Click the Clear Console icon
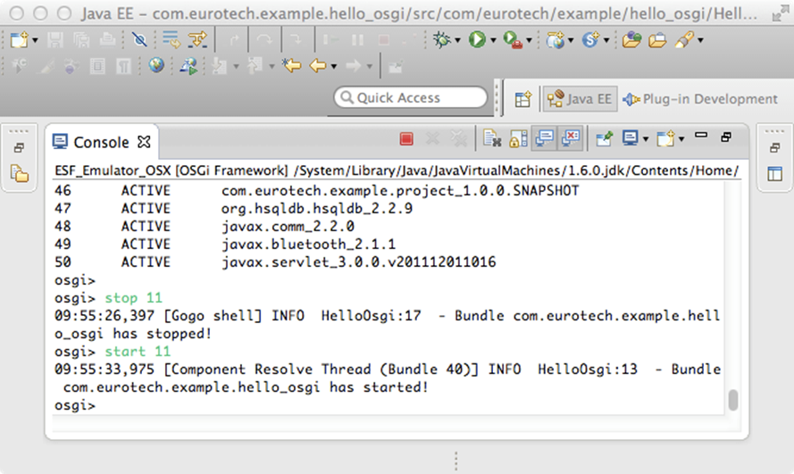The image size is (794, 474). click(x=492, y=138)
